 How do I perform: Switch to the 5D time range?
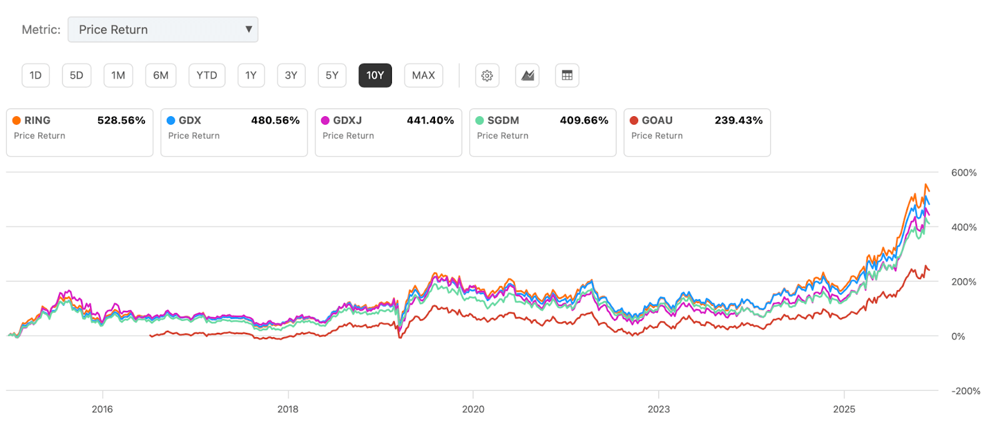pos(76,76)
